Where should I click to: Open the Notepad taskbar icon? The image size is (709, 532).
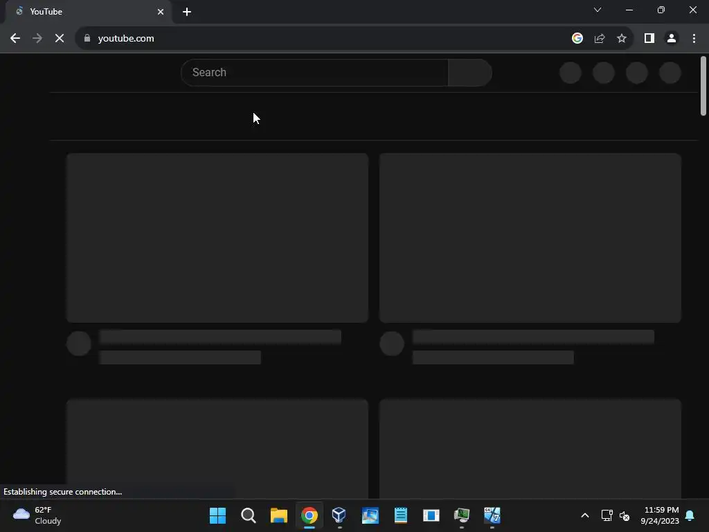click(x=401, y=515)
